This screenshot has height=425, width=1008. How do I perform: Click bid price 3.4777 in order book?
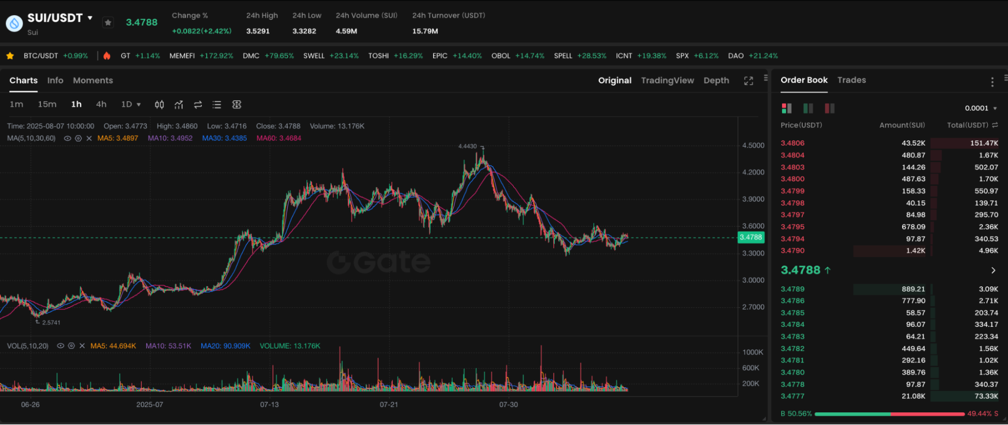[792, 396]
